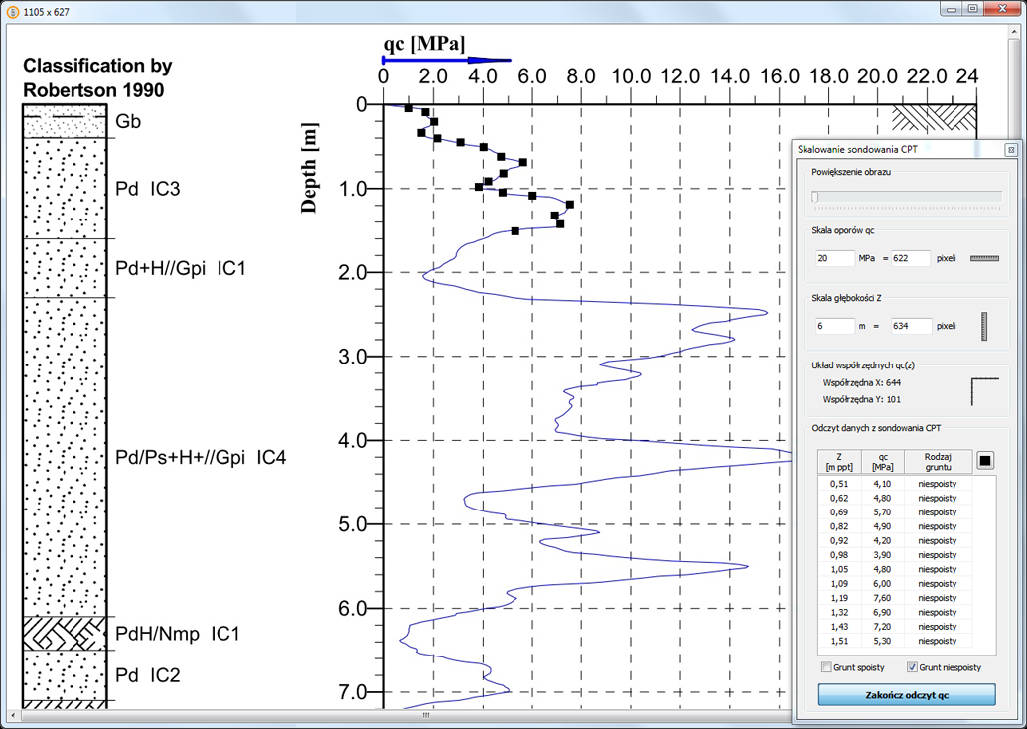Screen dimensions: 1027x729
Task: Click the coordinate system origin corner icon
Action: [x=985, y=391]
